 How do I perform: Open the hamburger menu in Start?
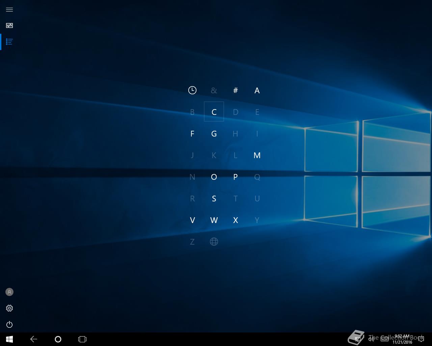[x=9, y=9]
